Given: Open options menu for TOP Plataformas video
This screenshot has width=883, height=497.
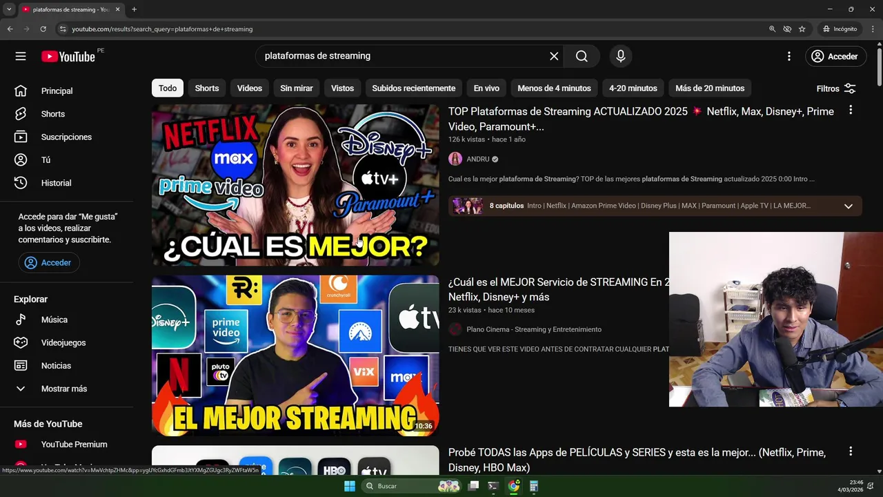Looking at the screenshot, I should 851,110.
